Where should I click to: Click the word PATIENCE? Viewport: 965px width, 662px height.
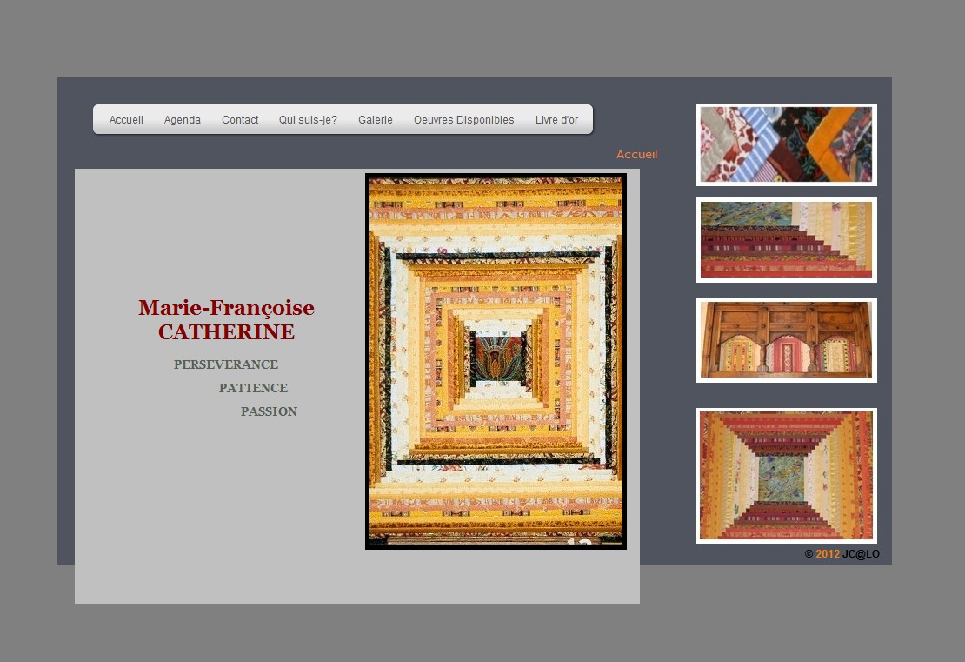(x=254, y=388)
